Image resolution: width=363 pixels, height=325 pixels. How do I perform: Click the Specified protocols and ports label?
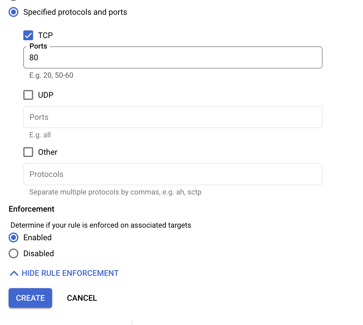[x=75, y=12]
